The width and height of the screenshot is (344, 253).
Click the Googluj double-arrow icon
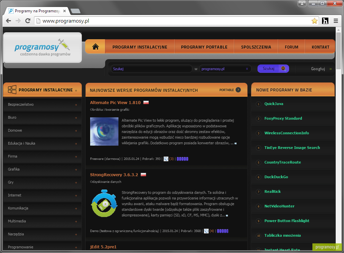pyautogui.click(x=330, y=69)
